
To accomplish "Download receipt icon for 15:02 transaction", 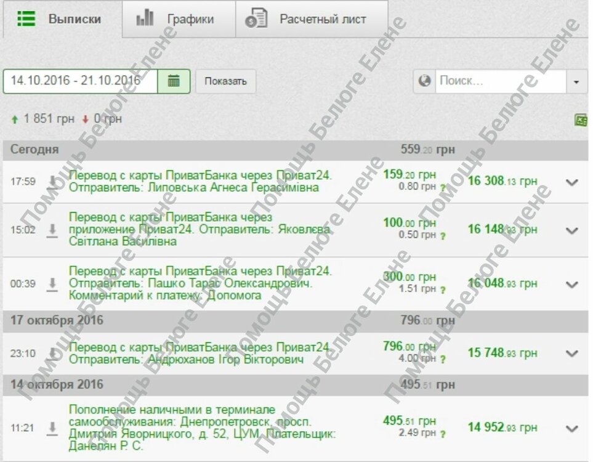I will pos(52,230).
